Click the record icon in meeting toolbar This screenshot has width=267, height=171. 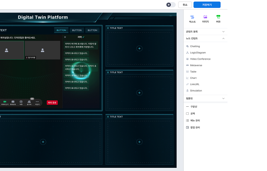[21, 102]
